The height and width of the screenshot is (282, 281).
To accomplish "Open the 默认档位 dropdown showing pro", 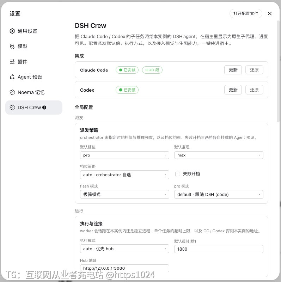I will point(124,155).
